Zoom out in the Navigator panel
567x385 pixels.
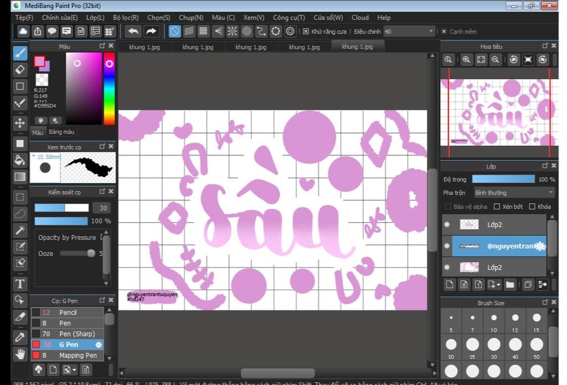pos(496,60)
